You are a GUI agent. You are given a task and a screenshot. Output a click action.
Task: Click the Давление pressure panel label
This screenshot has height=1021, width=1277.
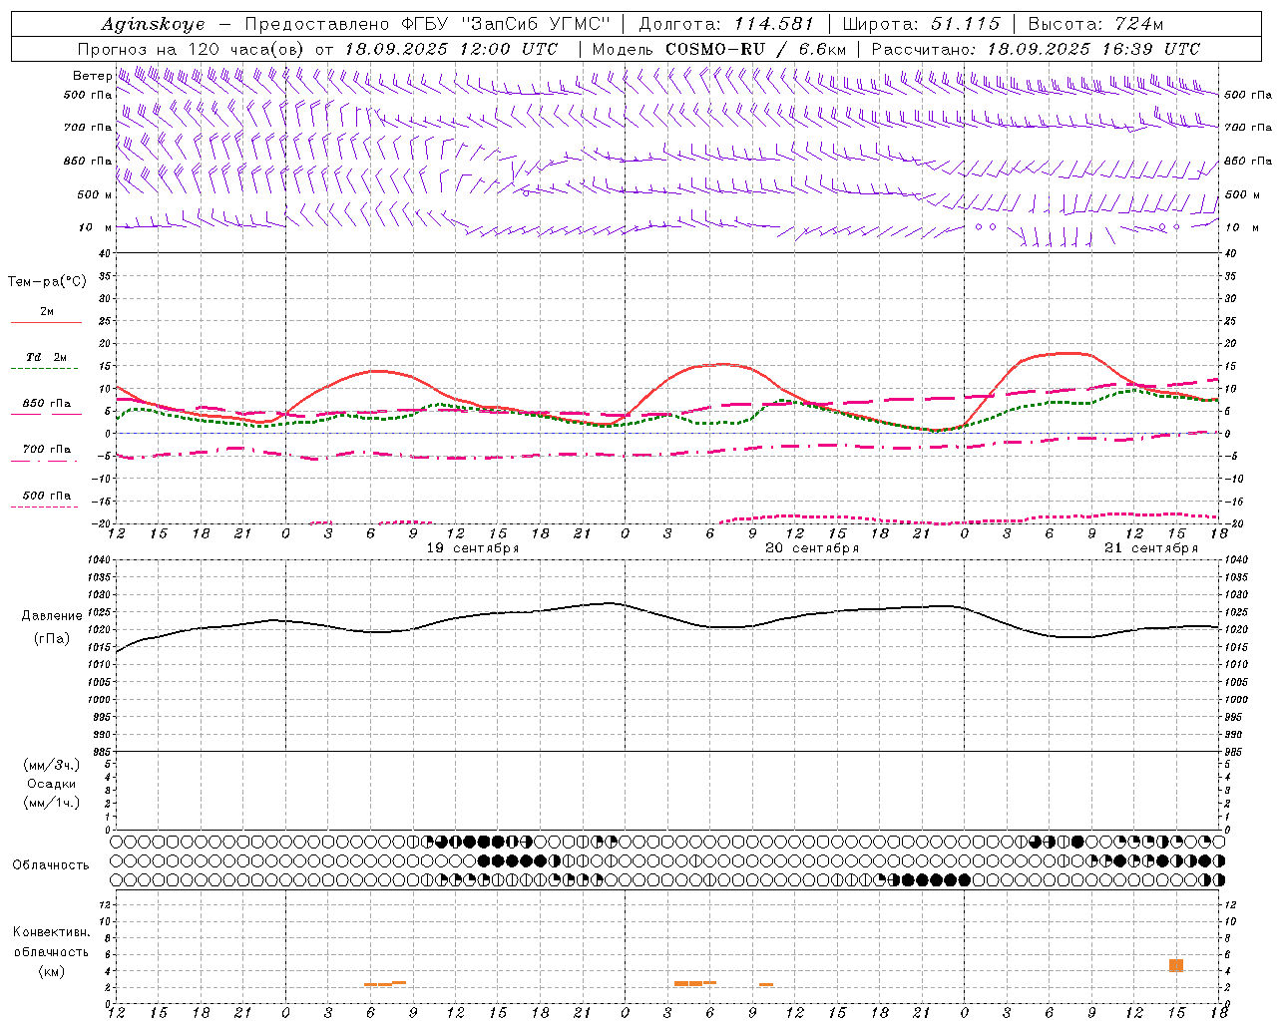[52, 616]
